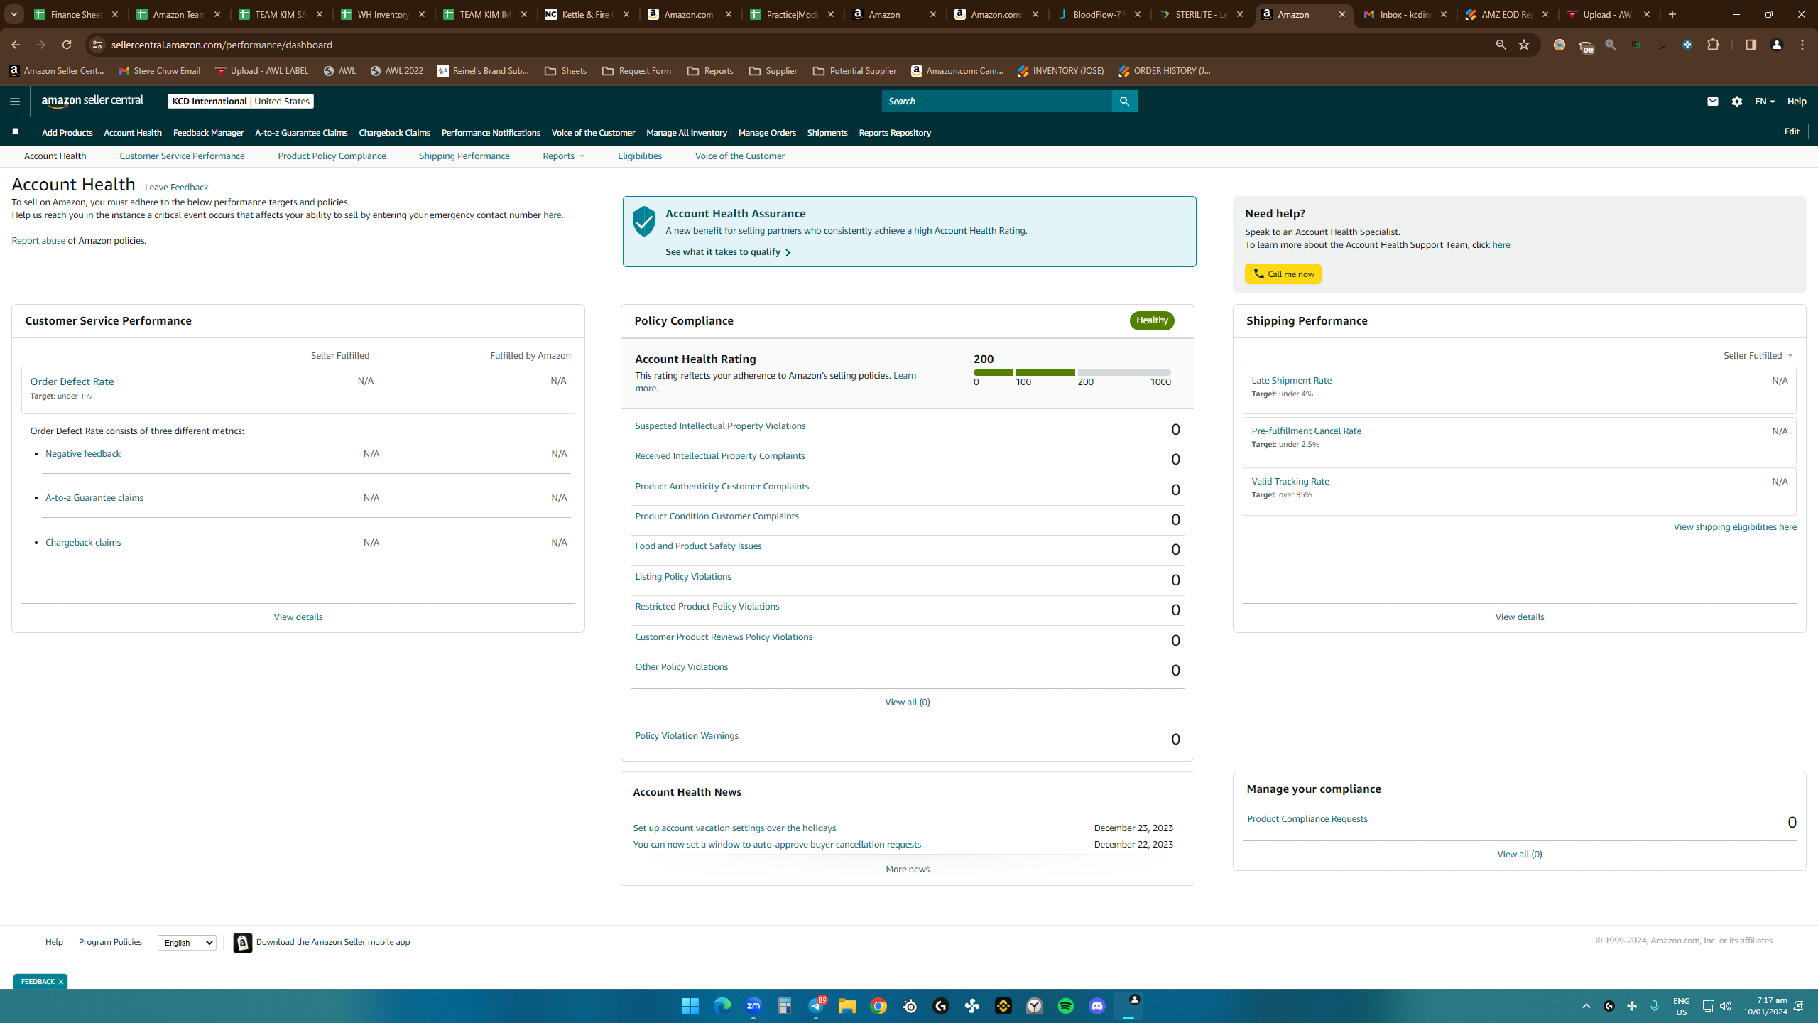Screen dimensions: 1818x1023
Task: Open the Reports bookmark folder
Action: tap(710, 71)
